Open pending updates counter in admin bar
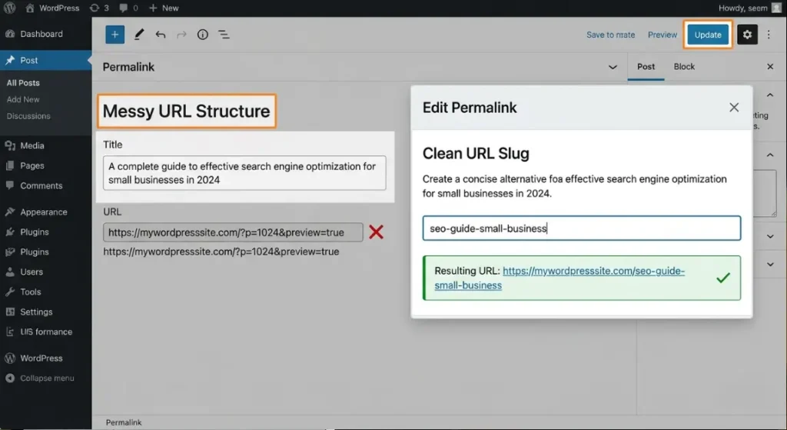 click(99, 8)
